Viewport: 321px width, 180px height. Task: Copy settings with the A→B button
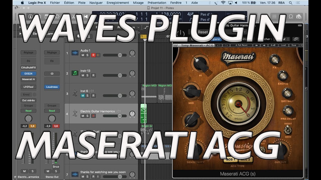273,45
